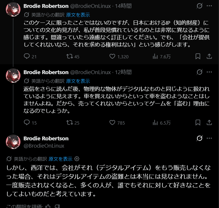219x208 pixels.
Task: Open more options for the 12時間 tweet
Action: [209, 72]
